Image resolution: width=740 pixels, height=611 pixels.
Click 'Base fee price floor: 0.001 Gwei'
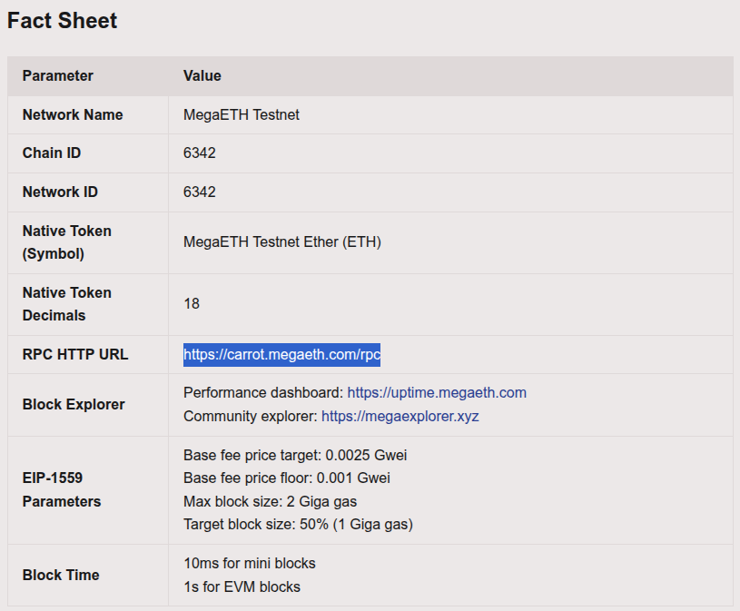(x=287, y=478)
